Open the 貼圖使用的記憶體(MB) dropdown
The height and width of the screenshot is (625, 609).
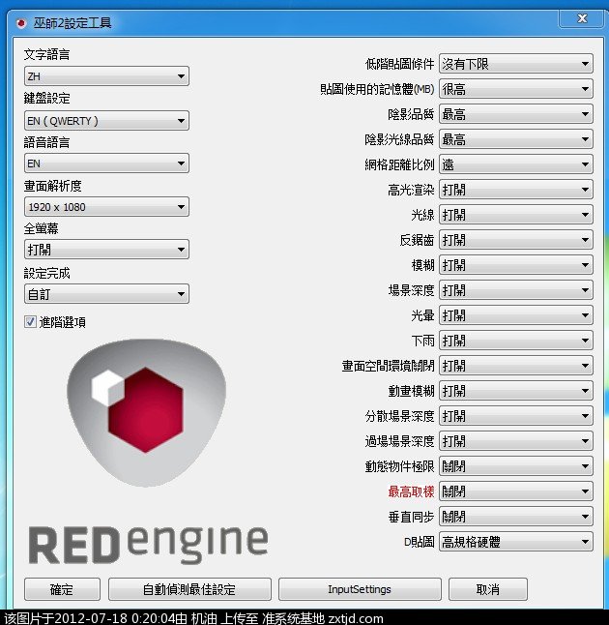(516, 89)
